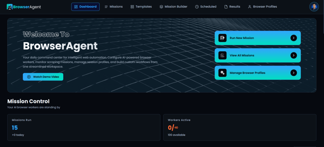Click the Workers Active card
Image resolution: width=324 pixels, height=147 pixels.
coord(240,127)
